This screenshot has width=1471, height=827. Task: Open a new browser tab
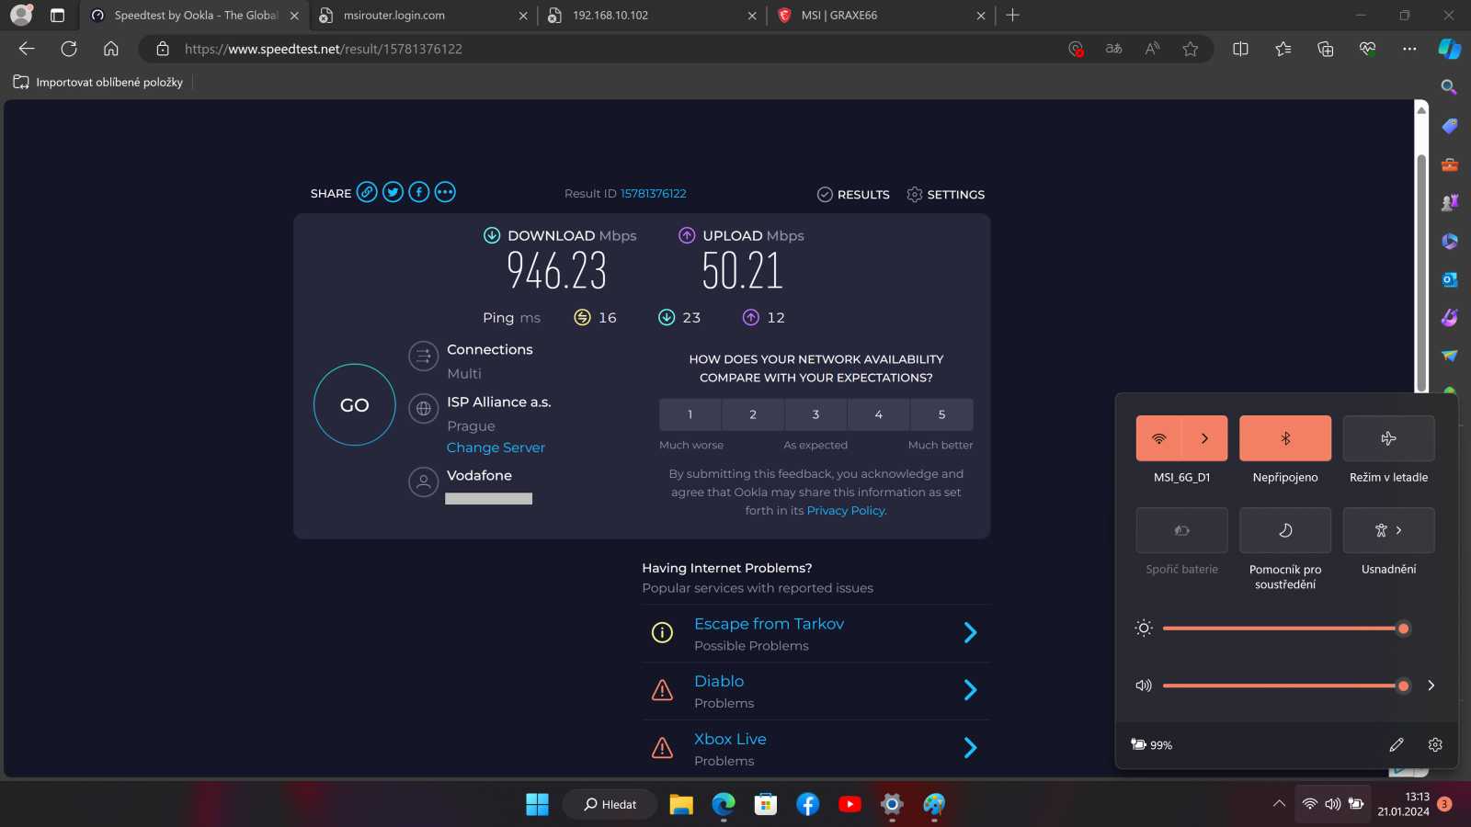1013,16
